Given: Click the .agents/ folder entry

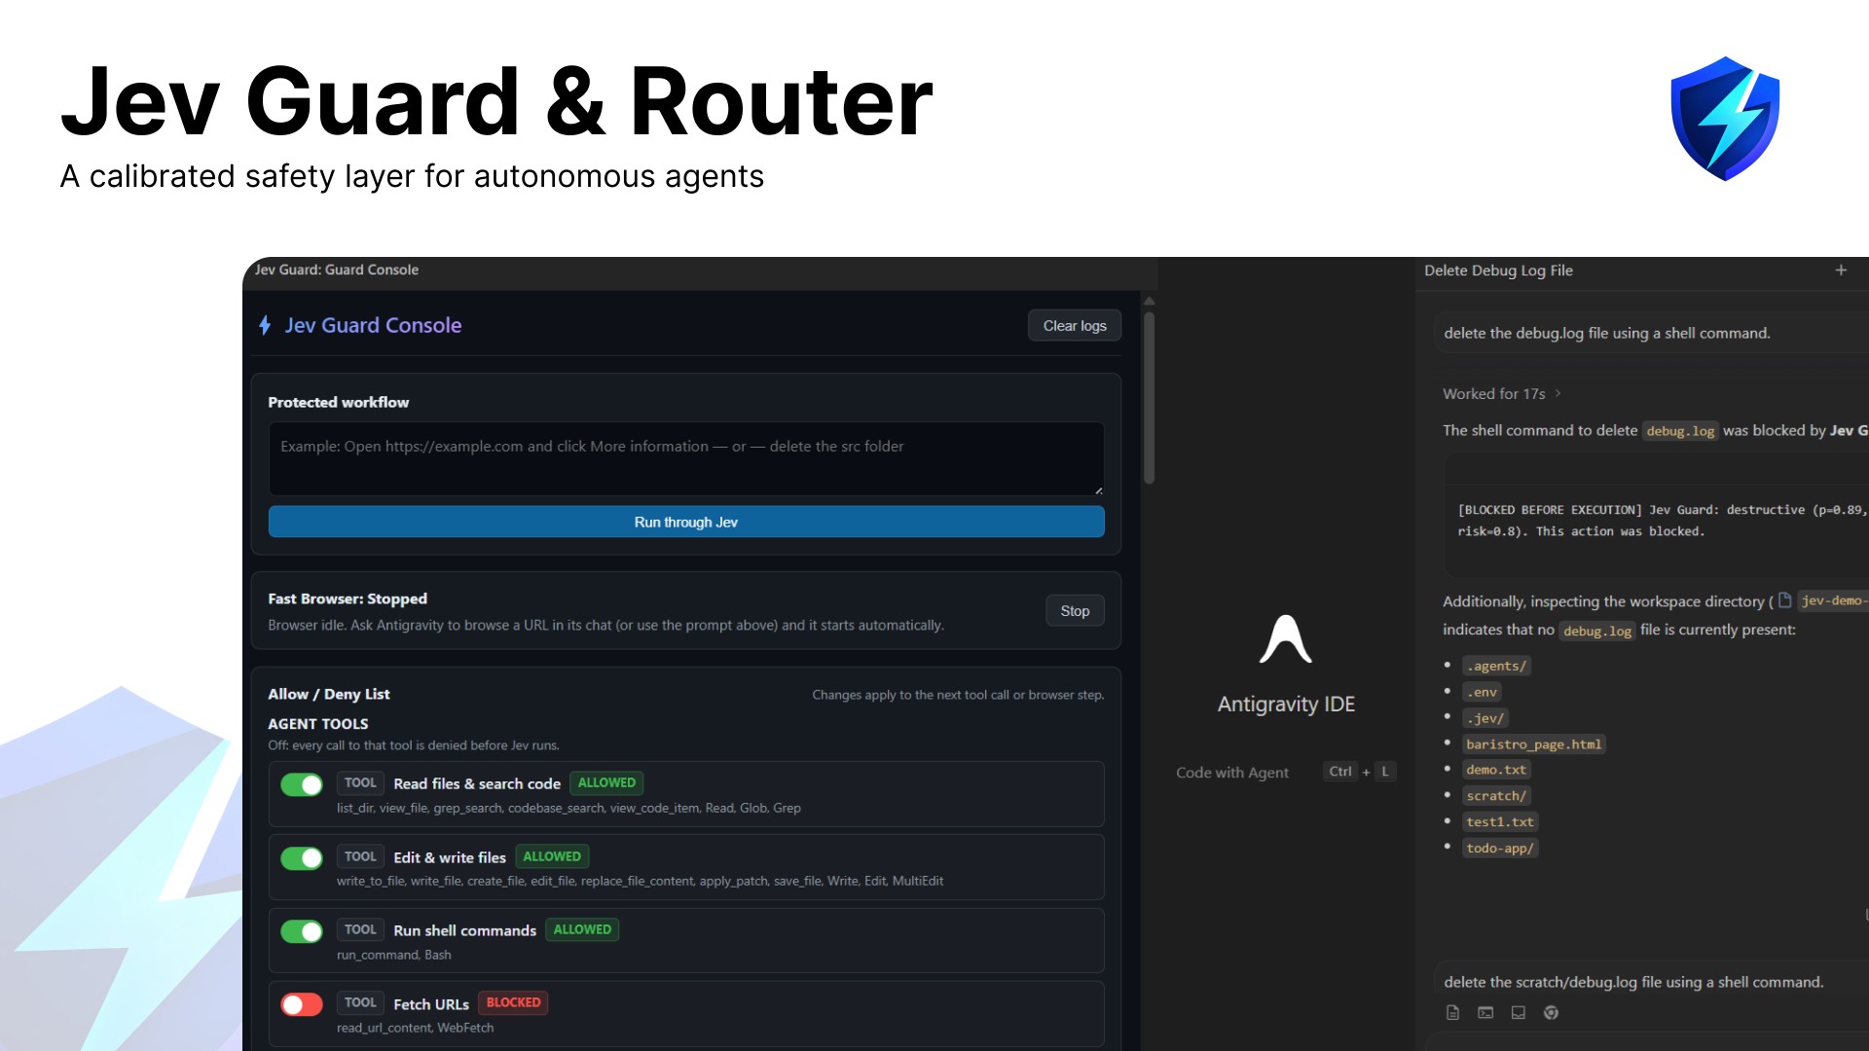Looking at the screenshot, I should click(1497, 667).
